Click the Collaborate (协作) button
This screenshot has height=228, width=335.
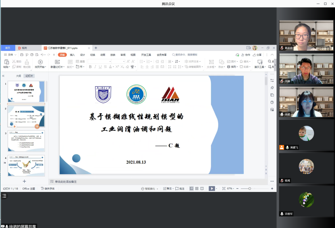[x=245, y=55]
